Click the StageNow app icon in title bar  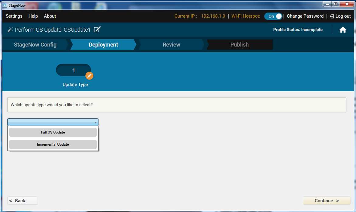tap(5, 5)
